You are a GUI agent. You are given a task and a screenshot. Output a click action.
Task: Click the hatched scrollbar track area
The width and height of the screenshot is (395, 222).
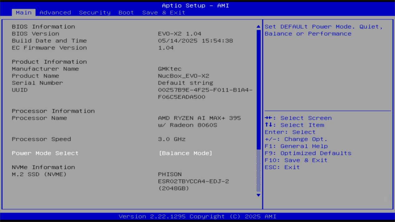tap(258, 171)
